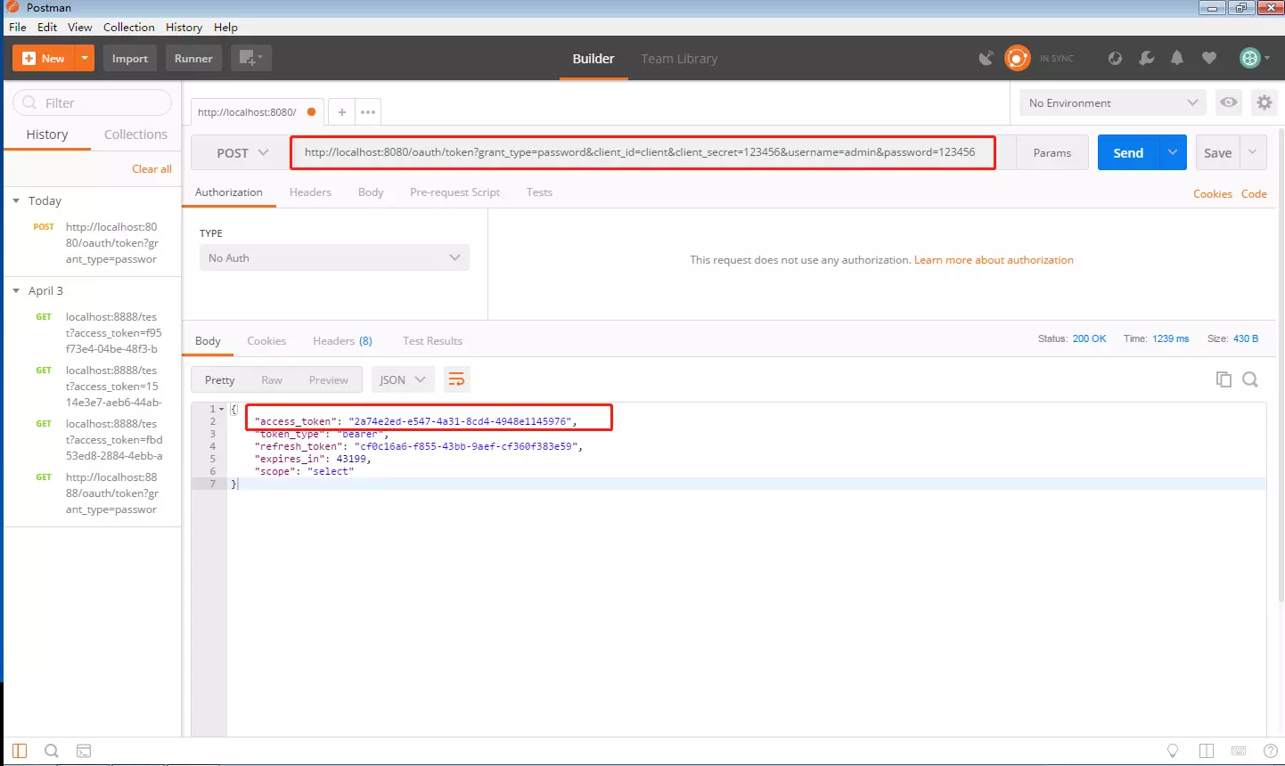1285x766 pixels.
Task: Select the Test Results response tab
Action: pos(432,341)
